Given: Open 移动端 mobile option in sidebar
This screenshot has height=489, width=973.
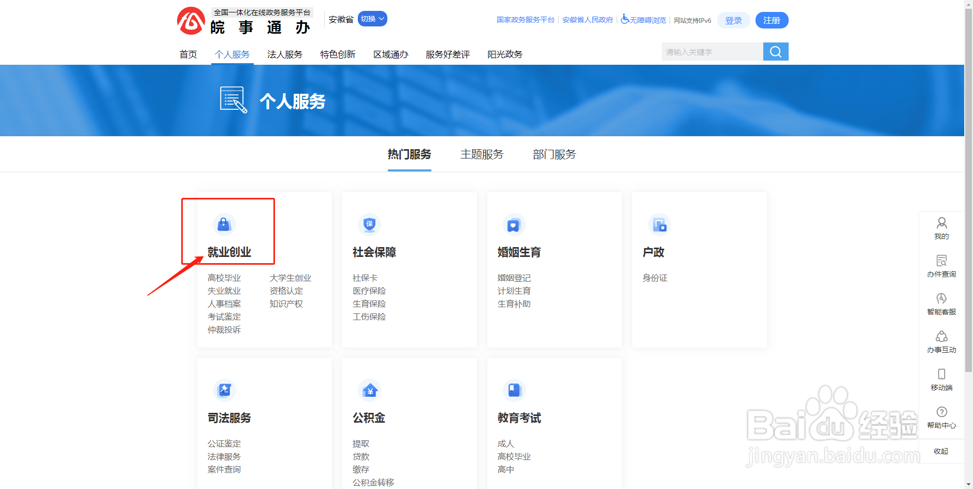Looking at the screenshot, I should (941, 380).
